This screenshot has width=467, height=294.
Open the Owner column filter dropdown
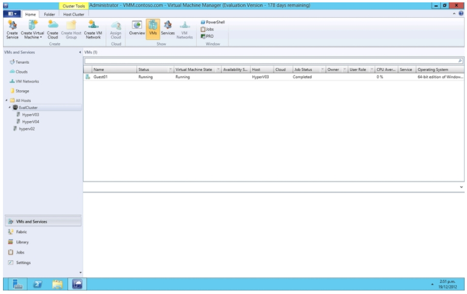point(344,70)
